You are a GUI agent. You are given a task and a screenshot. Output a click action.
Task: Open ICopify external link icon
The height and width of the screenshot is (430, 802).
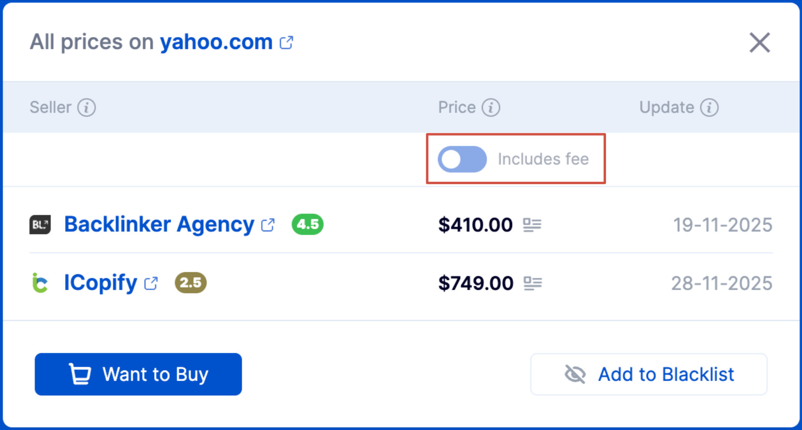tap(151, 283)
